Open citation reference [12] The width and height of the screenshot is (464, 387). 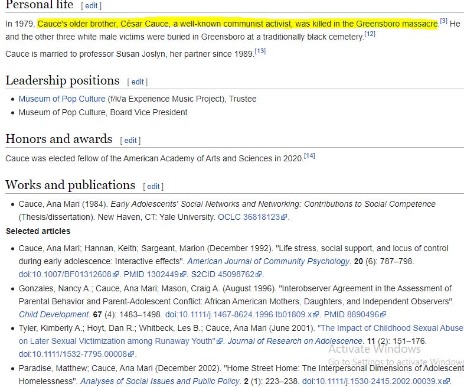tap(370, 34)
